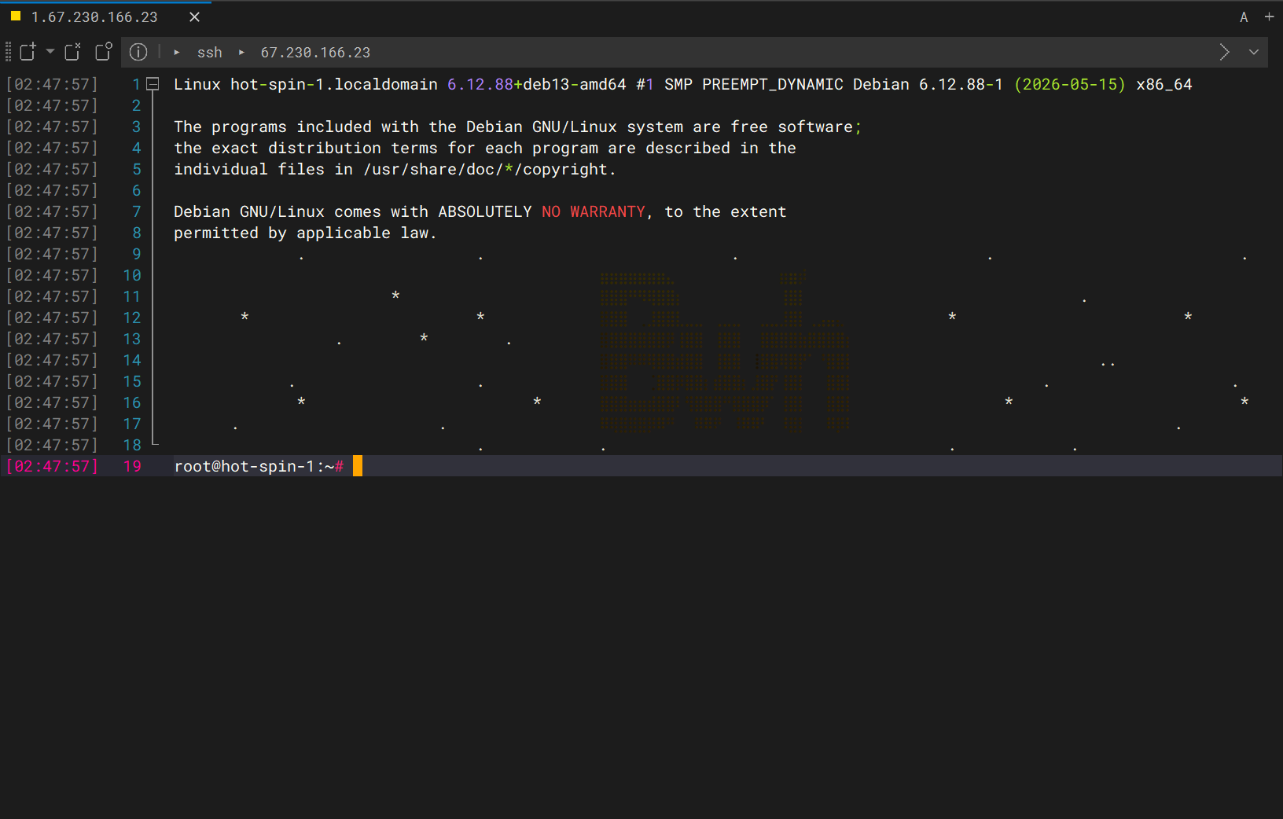Open the session info icon
This screenshot has width=1283, height=819.
point(138,52)
